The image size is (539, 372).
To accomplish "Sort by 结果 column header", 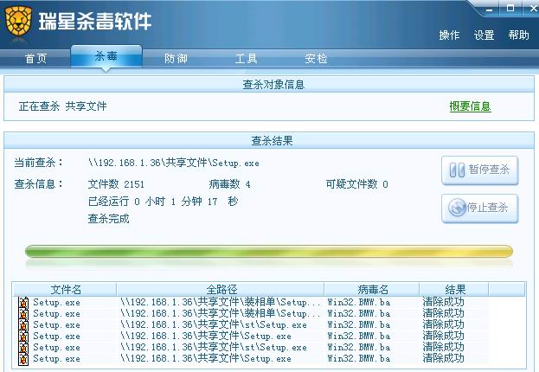I will point(453,289).
